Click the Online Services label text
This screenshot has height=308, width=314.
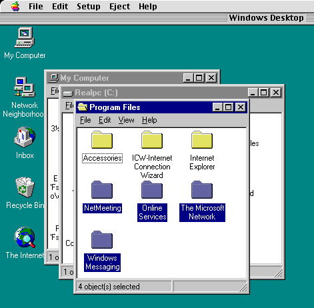(152, 213)
